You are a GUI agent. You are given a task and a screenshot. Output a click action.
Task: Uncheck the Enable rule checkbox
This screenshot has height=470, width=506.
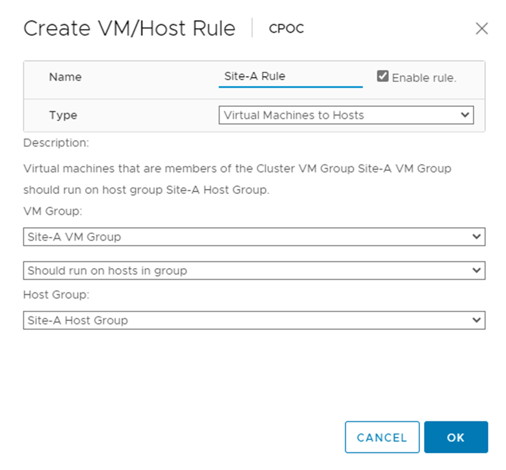(382, 76)
